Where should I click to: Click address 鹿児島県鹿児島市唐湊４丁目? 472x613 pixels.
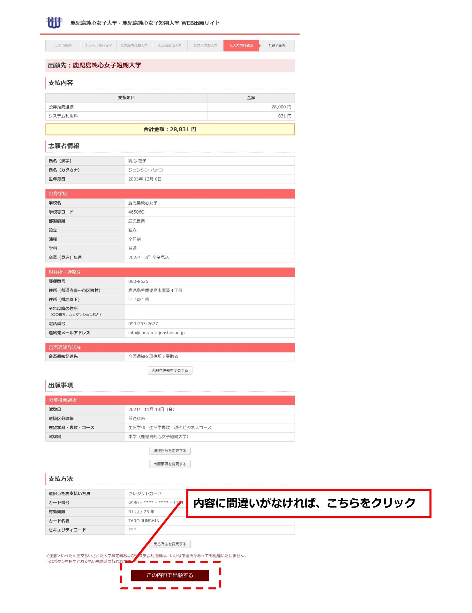[x=155, y=291]
